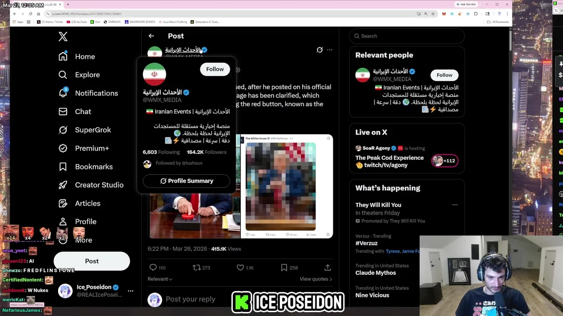
Task: Open Claude Mythos trend
Action: pyautogui.click(x=376, y=273)
